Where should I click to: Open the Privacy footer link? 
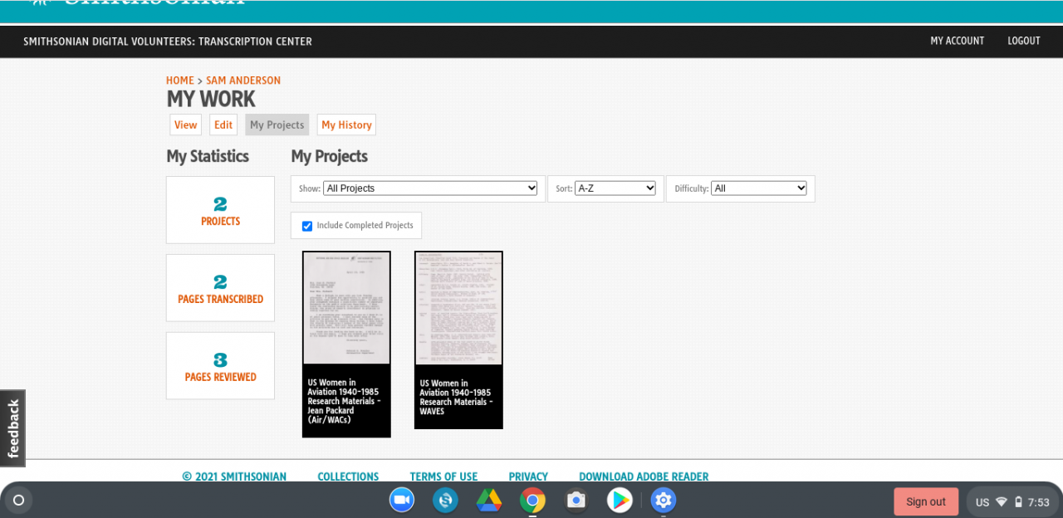(x=528, y=476)
